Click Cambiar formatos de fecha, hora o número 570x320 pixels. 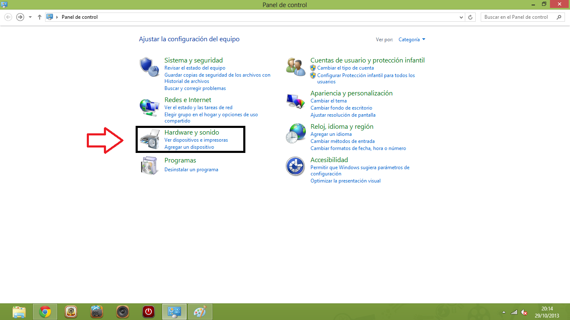(x=358, y=148)
